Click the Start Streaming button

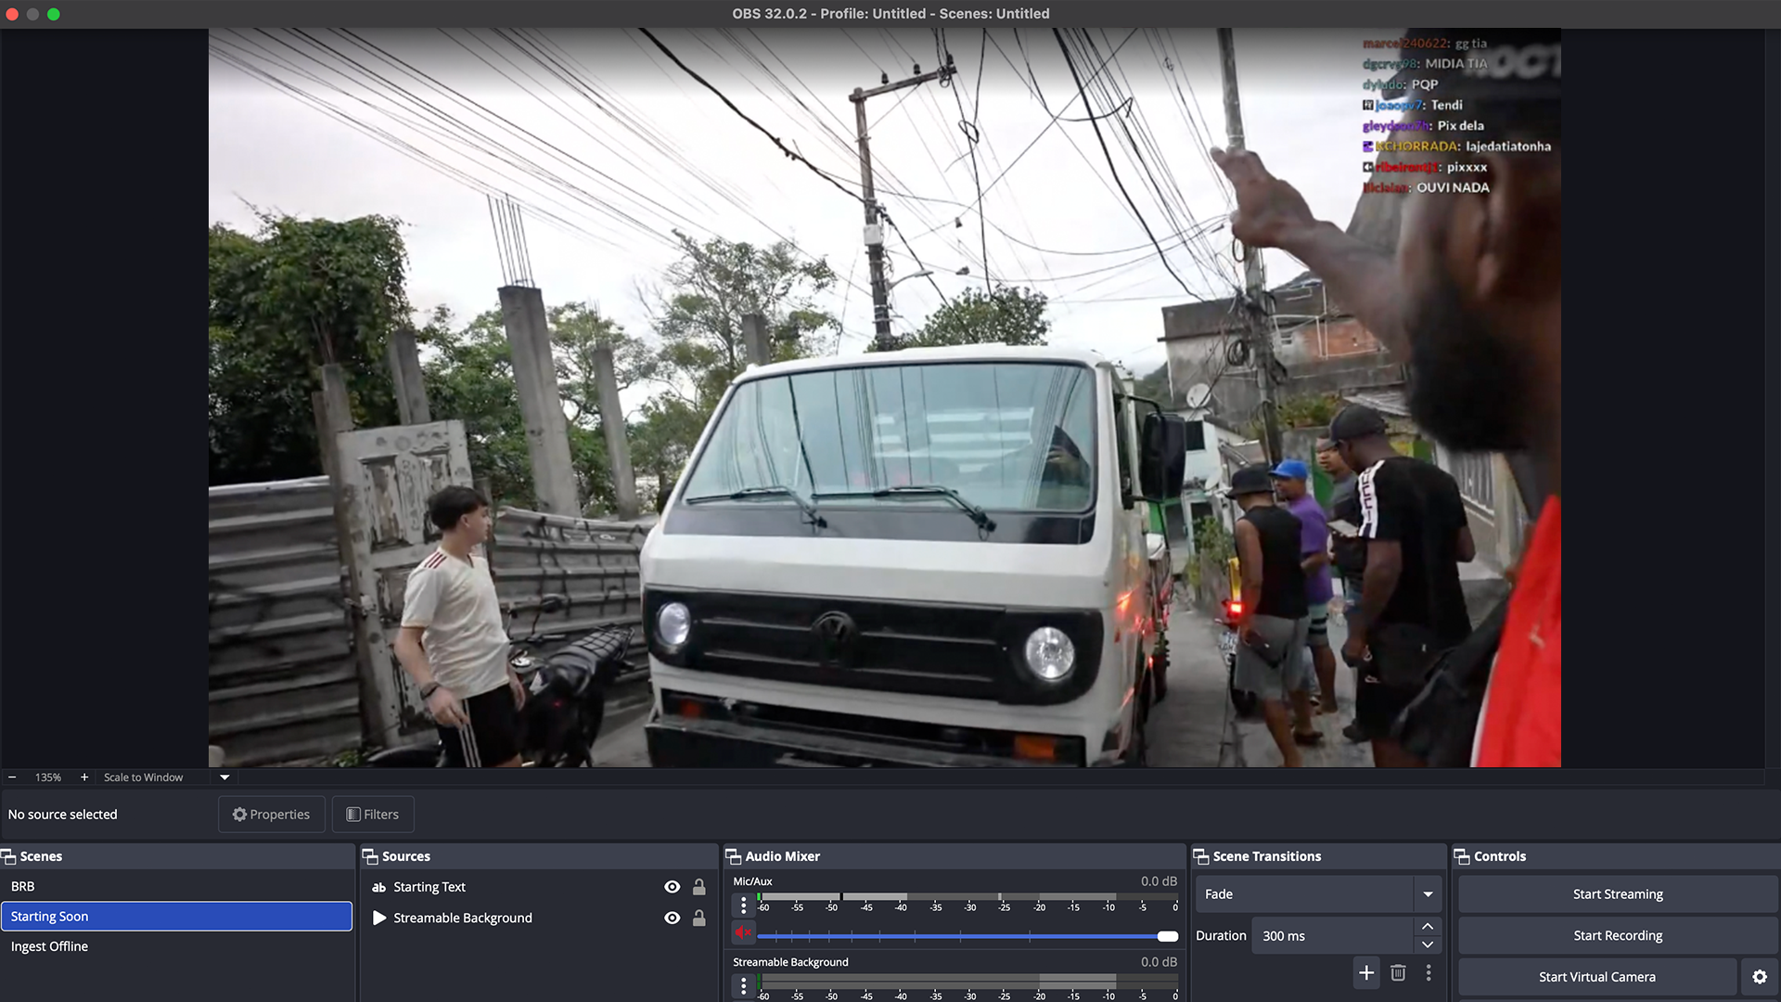[1618, 893]
